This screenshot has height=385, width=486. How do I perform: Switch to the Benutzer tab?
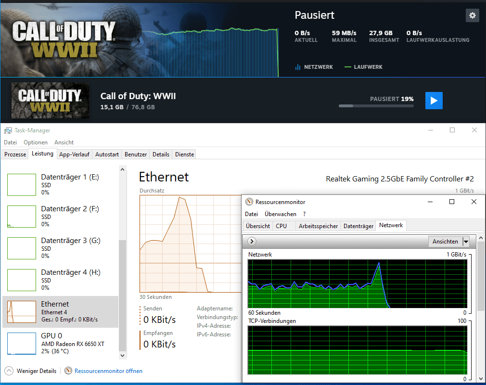[135, 154]
